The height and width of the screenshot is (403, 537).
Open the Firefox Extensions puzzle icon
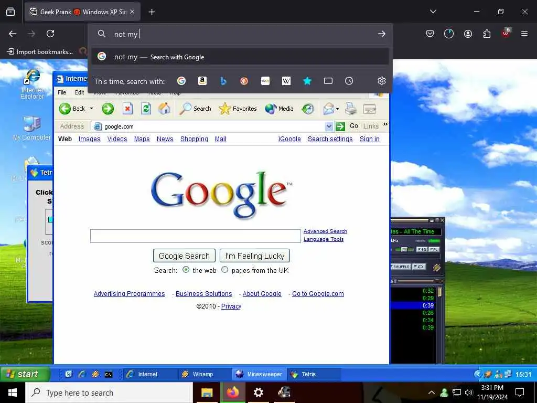(x=487, y=34)
